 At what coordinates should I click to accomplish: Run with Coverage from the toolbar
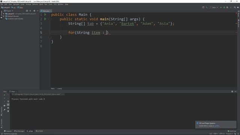click(x=228, y=7)
